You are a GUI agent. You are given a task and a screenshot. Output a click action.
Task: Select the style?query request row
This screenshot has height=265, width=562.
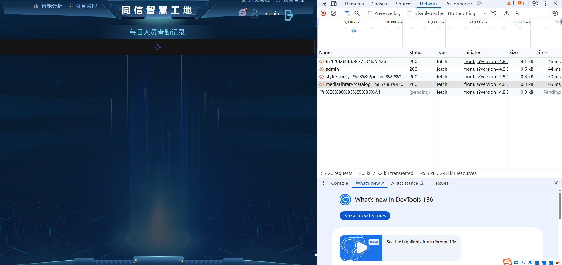440,77
